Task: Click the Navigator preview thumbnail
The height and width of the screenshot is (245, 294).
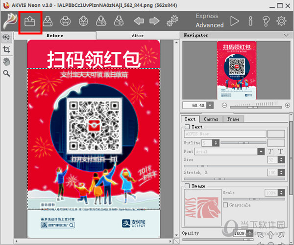Action: (x=237, y=70)
